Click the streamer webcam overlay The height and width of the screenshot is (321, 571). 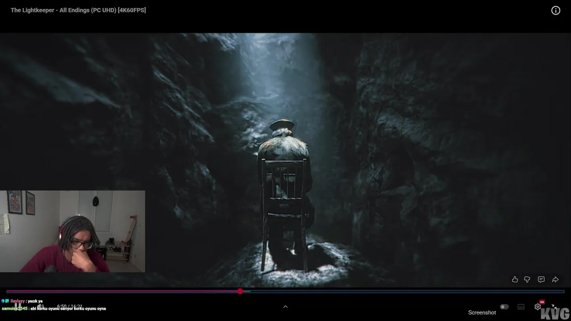[x=72, y=231]
